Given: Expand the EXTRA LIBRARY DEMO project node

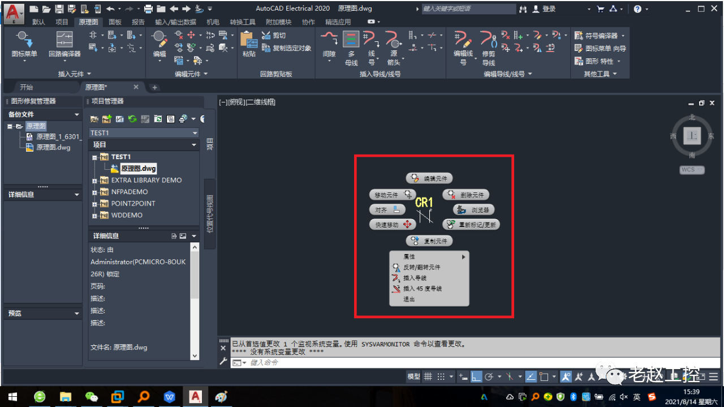Looking at the screenshot, I should click(94, 181).
